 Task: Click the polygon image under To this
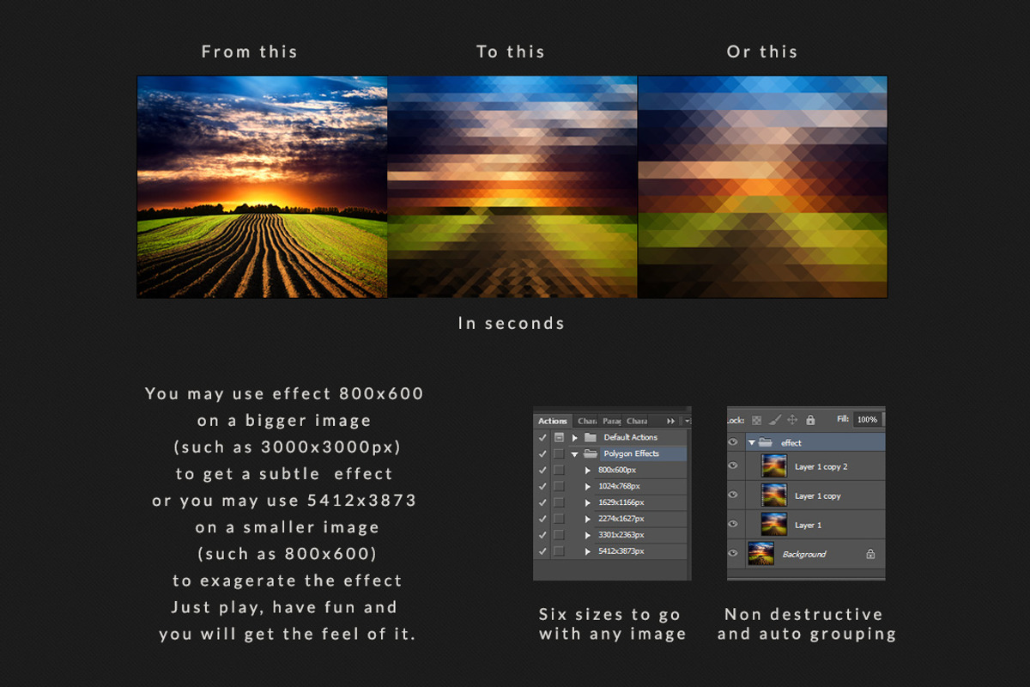click(512, 186)
